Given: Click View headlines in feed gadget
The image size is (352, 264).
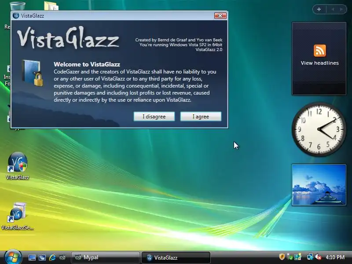Looking at the screenshot, I should click(x=320, y=63).
